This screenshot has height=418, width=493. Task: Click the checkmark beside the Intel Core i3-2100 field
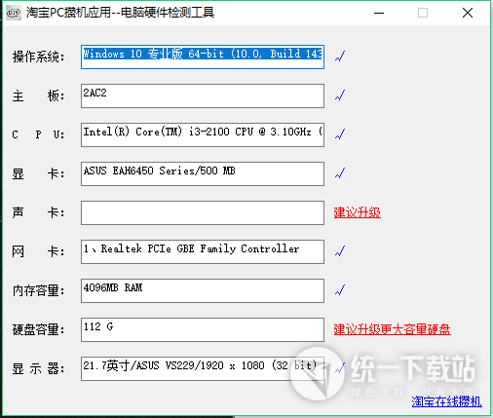click(x=340, y=133)
